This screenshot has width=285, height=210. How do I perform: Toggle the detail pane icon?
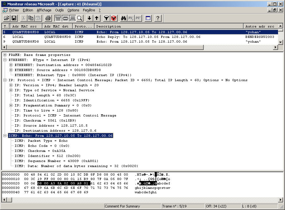point(65,18)
